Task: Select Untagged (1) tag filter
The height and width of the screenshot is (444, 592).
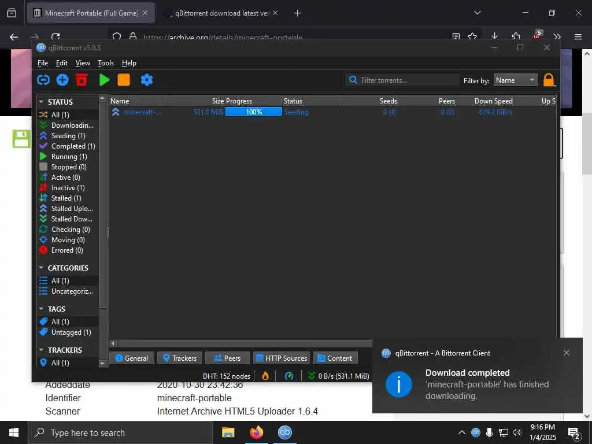Action: [x=68, y=332]
